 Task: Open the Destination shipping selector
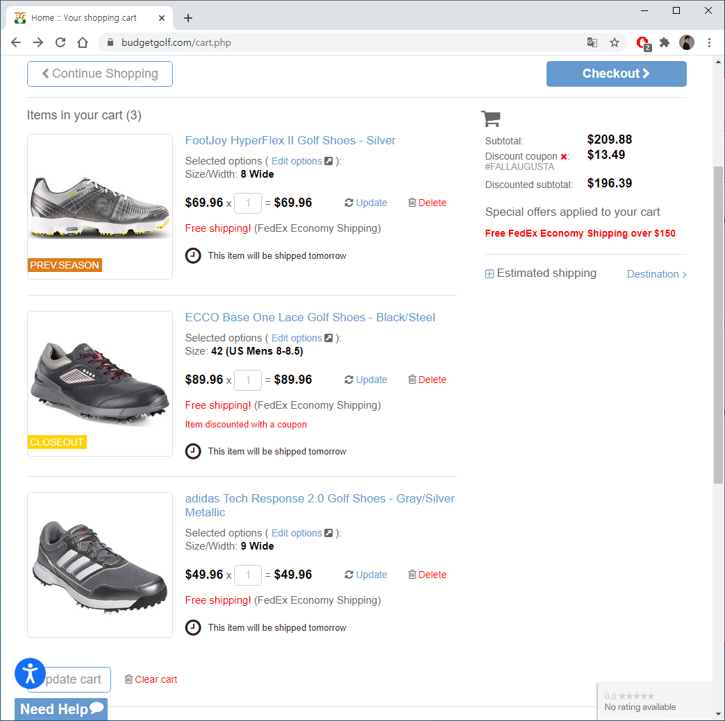point(656,274)
